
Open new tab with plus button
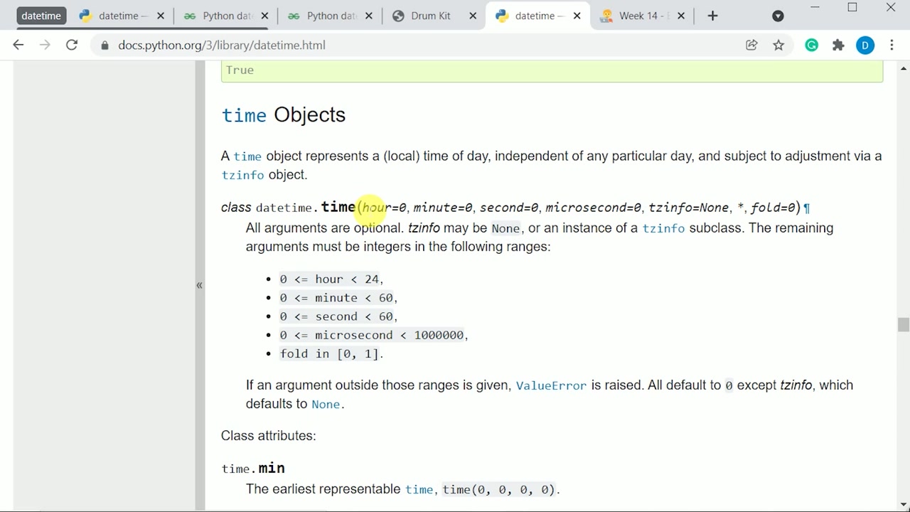[712, 16]
